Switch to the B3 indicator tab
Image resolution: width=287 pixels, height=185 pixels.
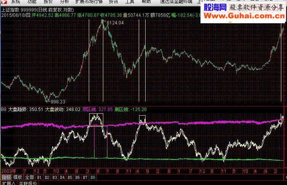(55, 177)
